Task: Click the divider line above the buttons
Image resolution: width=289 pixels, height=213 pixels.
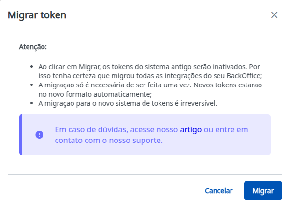Action: [145, 174]
